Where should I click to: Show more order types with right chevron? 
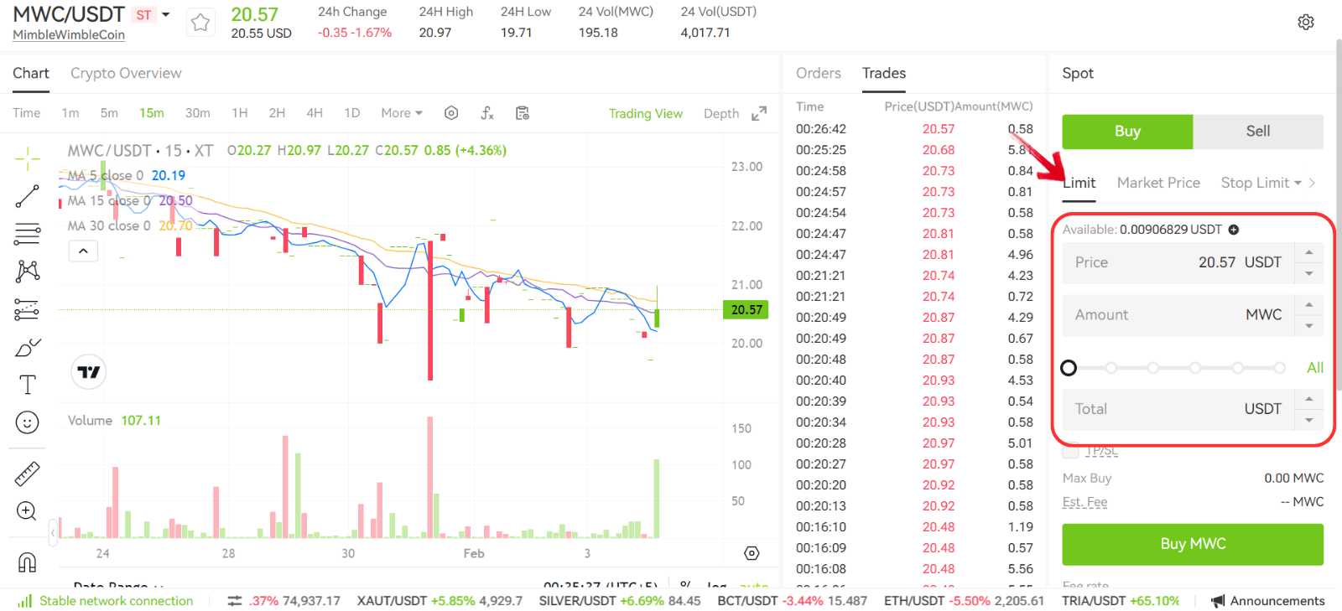(x=1313, y=183)
